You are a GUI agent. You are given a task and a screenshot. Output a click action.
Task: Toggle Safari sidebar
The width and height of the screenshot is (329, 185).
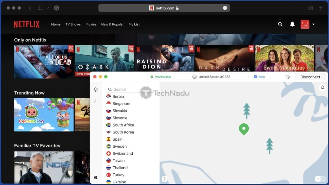pos(40,8)
